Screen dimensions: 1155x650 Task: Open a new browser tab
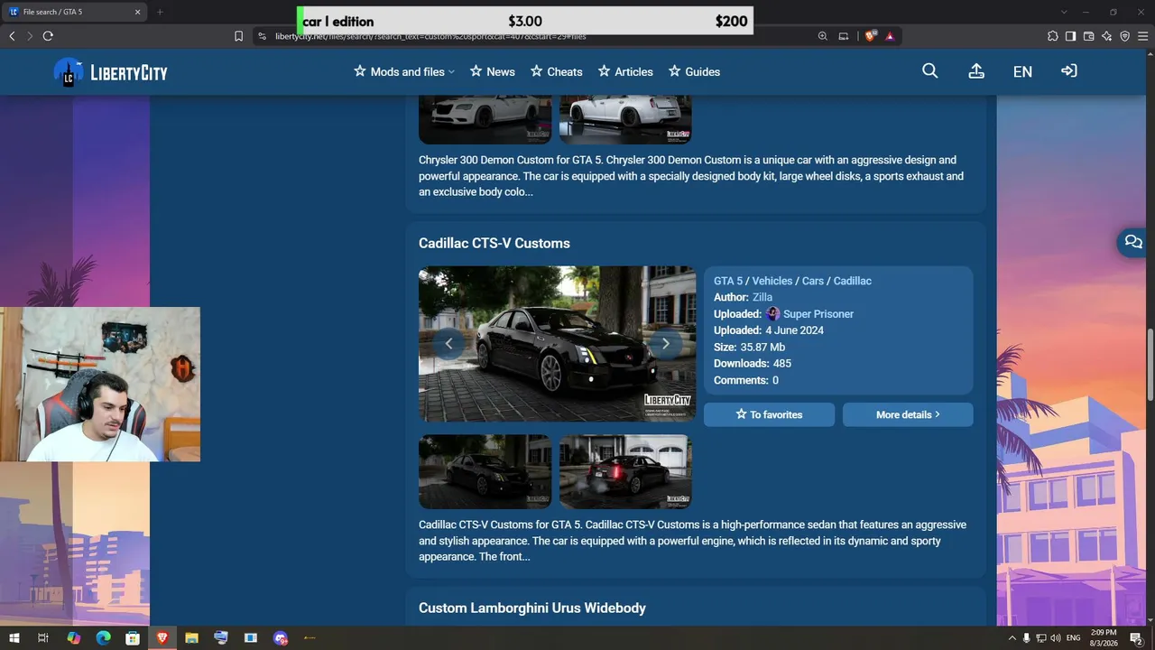160,12
